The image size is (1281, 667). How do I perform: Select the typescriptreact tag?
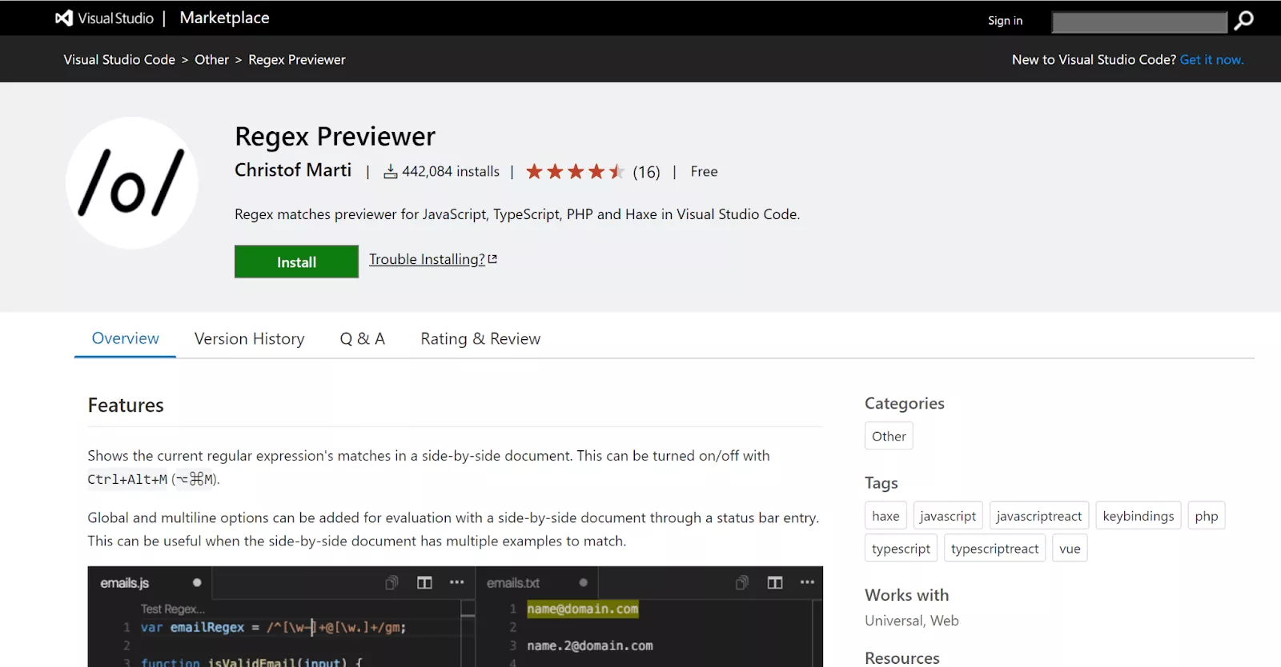(995, 549)
